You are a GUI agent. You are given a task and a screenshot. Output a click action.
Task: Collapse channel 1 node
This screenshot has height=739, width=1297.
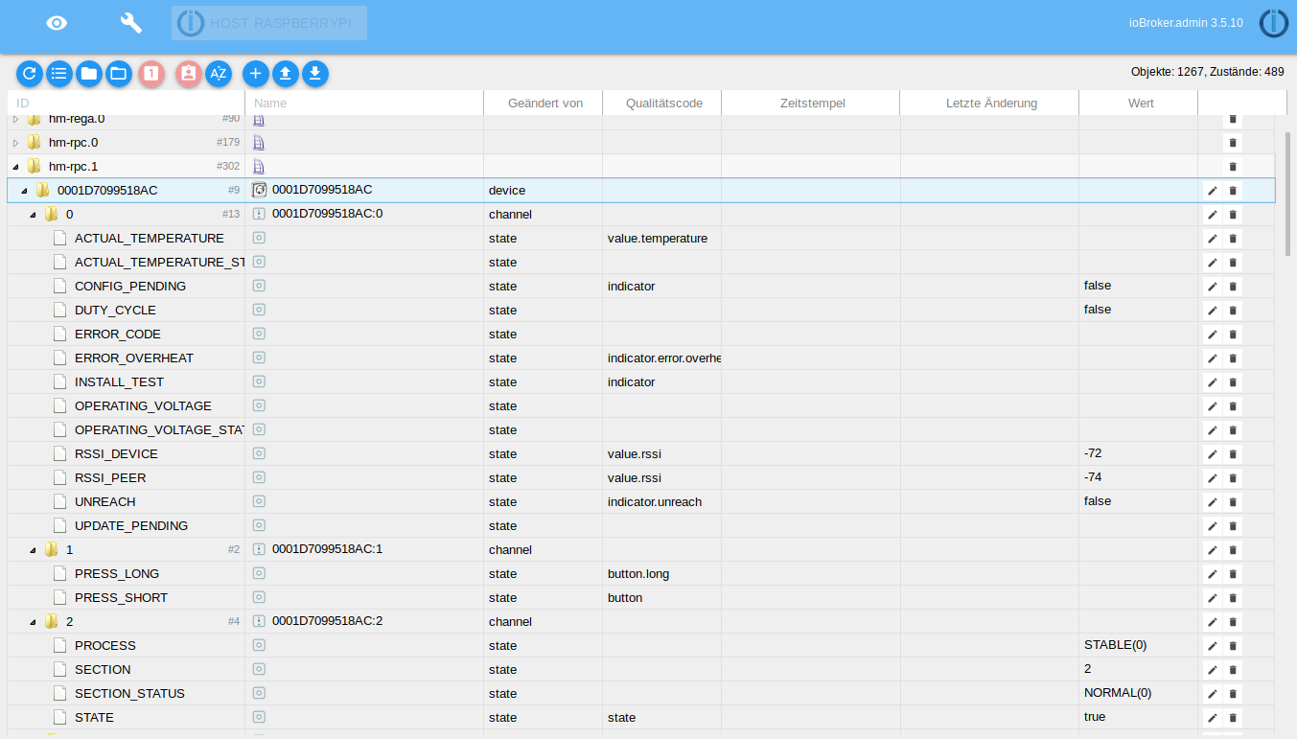(x=33, y=550)
